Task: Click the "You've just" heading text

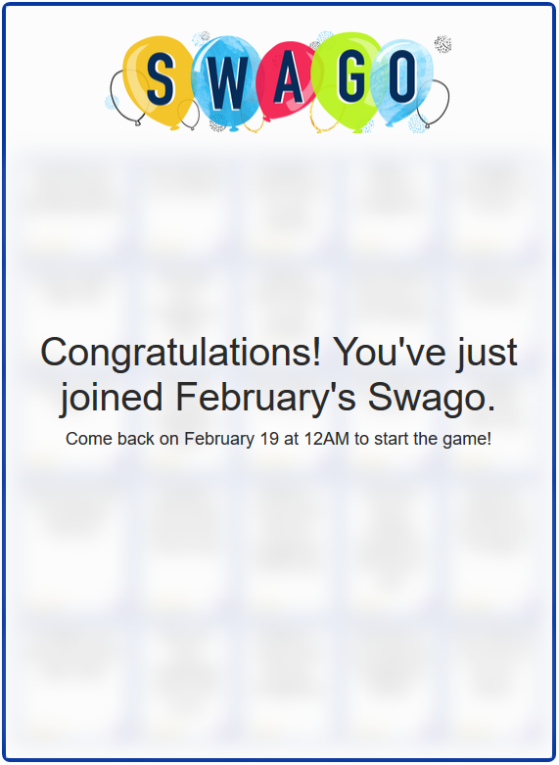Action: coord(425,353)
